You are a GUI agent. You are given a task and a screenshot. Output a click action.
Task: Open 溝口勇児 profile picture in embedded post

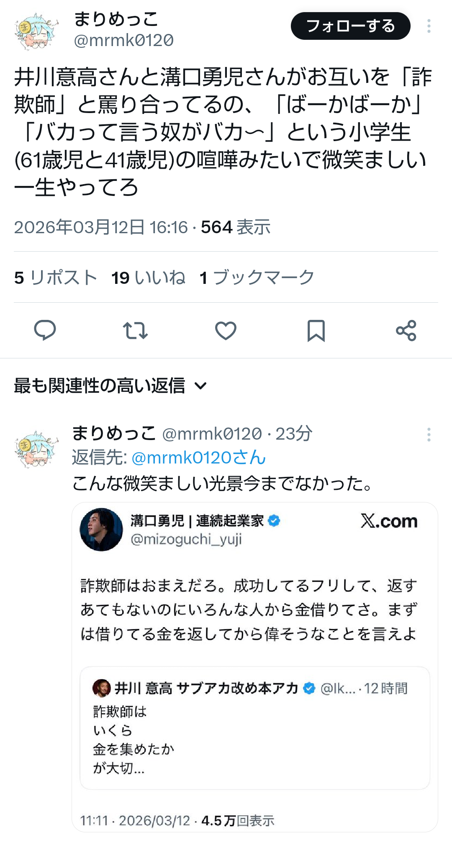101,530
